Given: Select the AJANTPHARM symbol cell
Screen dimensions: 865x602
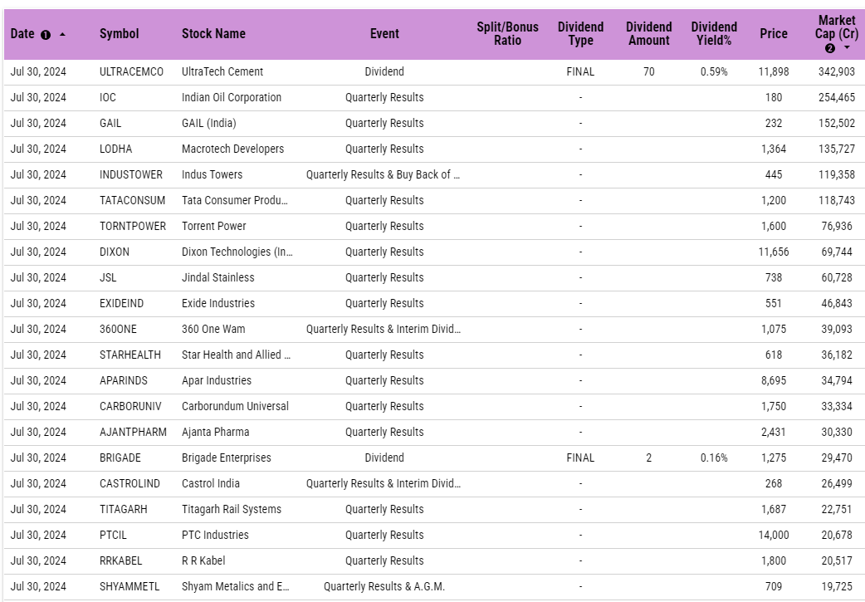Looking at the screenshot, I should coord(133,432).
